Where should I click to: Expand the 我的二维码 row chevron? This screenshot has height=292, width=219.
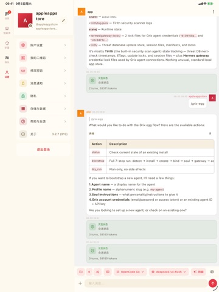[x=65, y=58]
